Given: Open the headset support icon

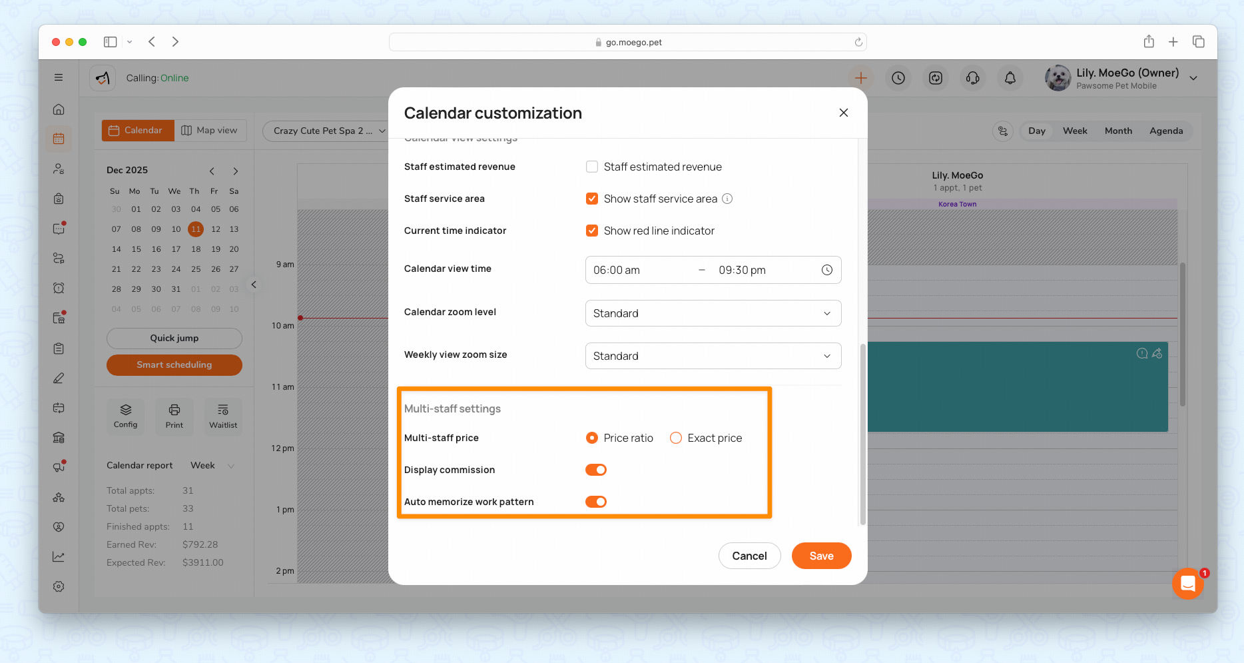Looking at the screenshot, I should [972, 78].
